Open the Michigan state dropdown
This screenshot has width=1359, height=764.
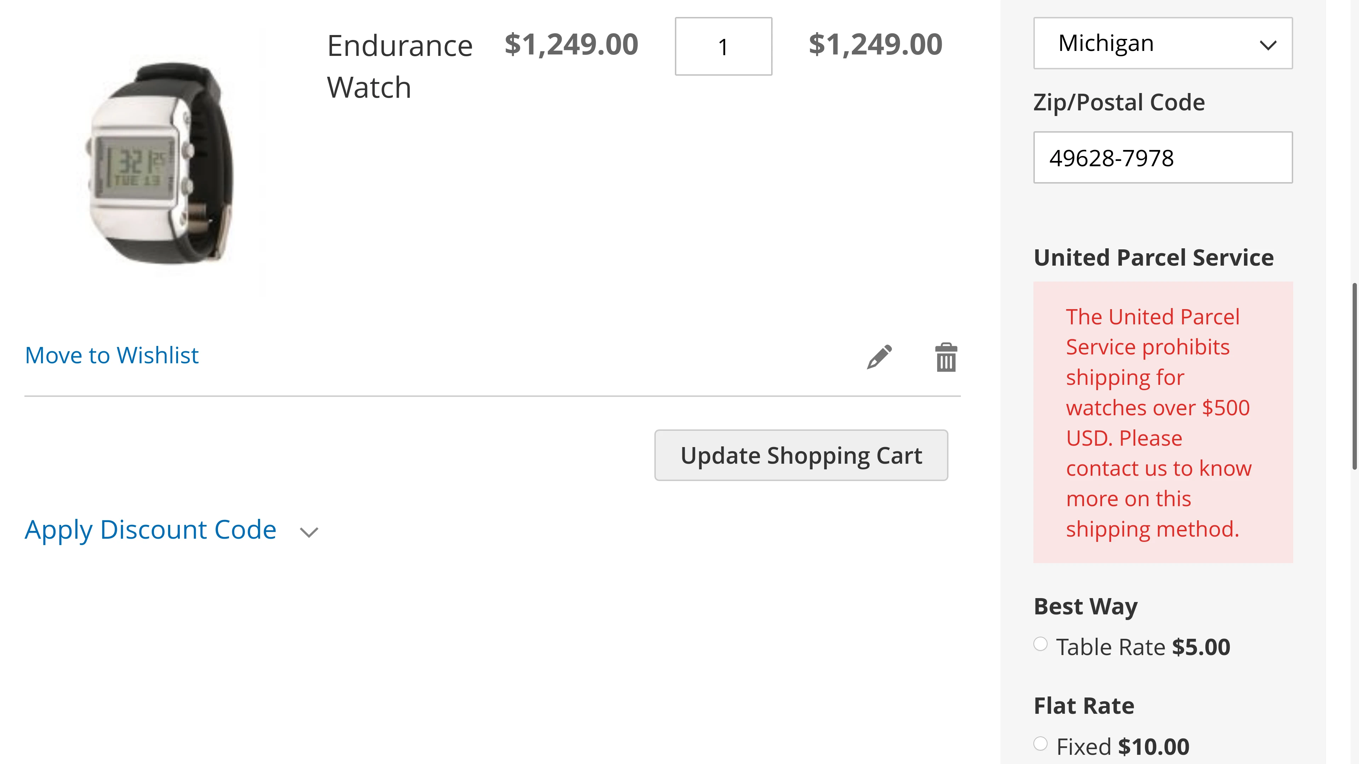[1162, 43]
